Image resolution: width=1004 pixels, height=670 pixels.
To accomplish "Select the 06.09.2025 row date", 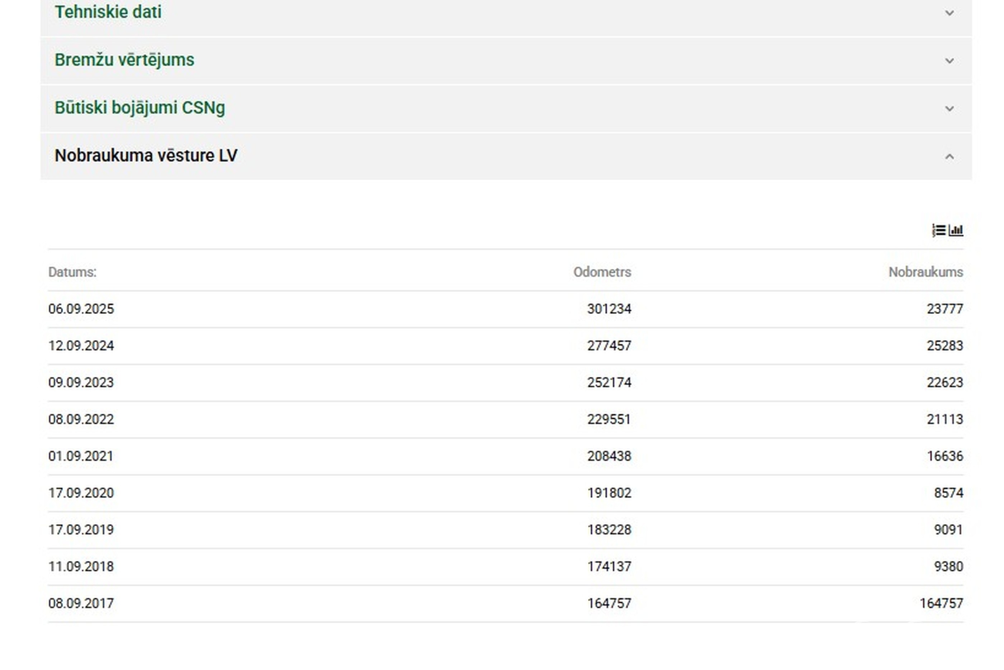I will 81,309.
